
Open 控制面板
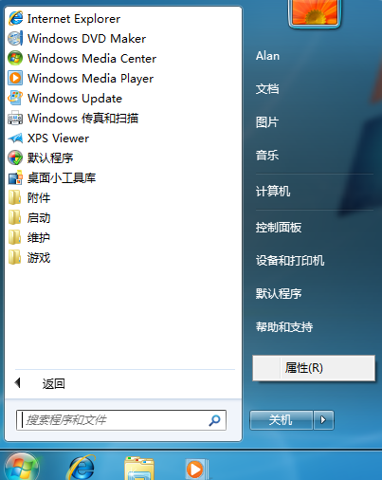[279, 228]
